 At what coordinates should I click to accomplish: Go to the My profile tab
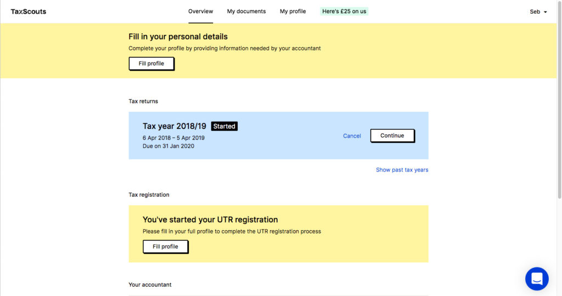[x=293, y=12]
